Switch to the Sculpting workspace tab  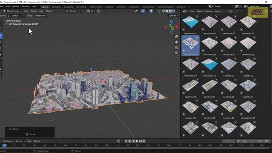pos(68,7)
